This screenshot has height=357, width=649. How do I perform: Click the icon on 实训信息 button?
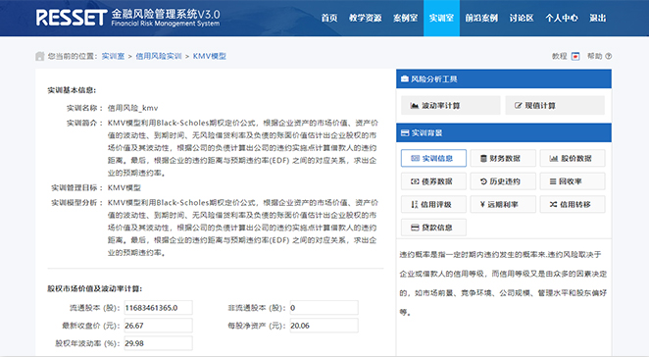click(415, 158)
